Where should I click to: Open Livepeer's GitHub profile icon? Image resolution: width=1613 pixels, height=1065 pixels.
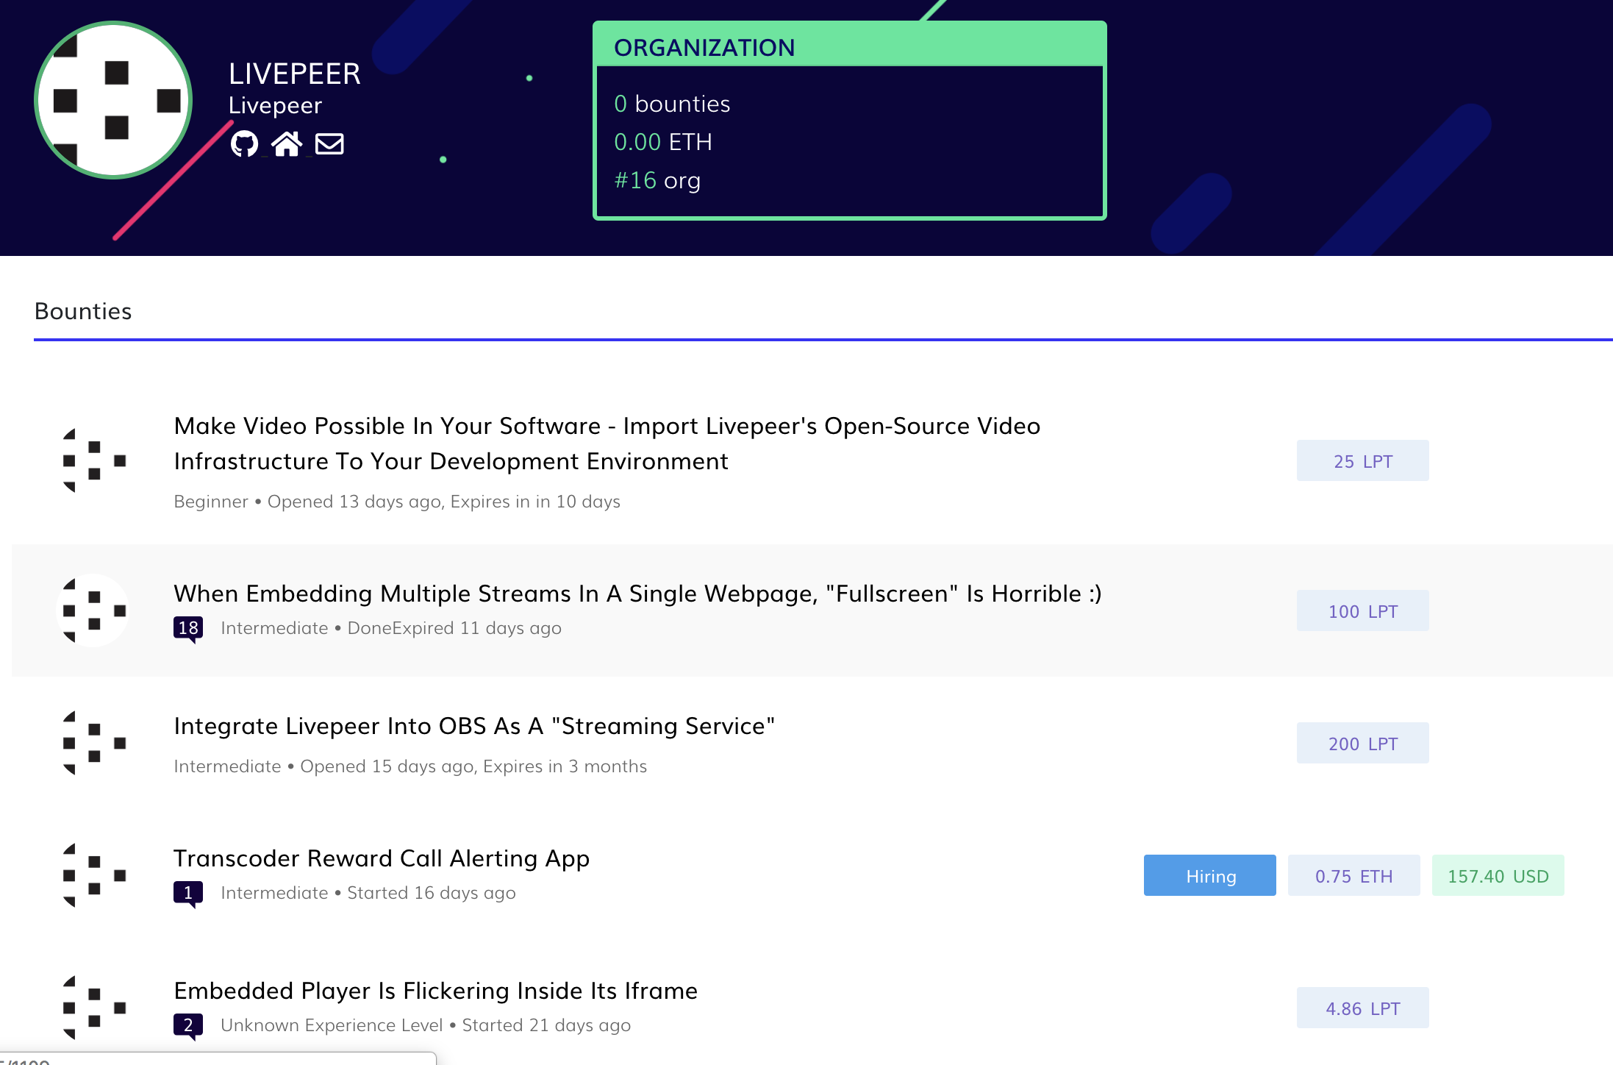245,144
